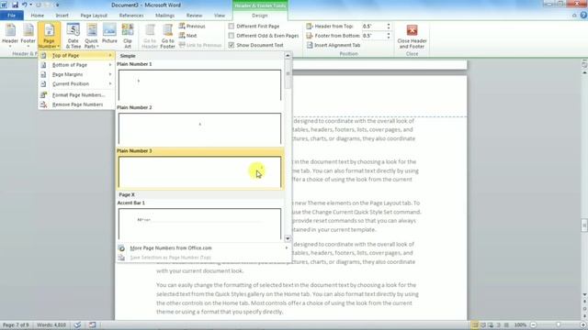Open the Quick Parts gallery
This screenshot has height=330, width=588.
pyautogui.click(x=92, y=36)
